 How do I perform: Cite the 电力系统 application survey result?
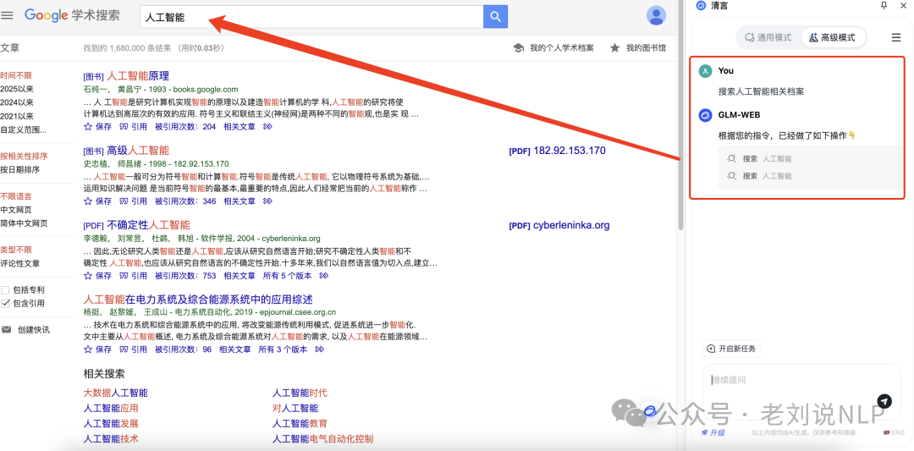tap(133, 349)
